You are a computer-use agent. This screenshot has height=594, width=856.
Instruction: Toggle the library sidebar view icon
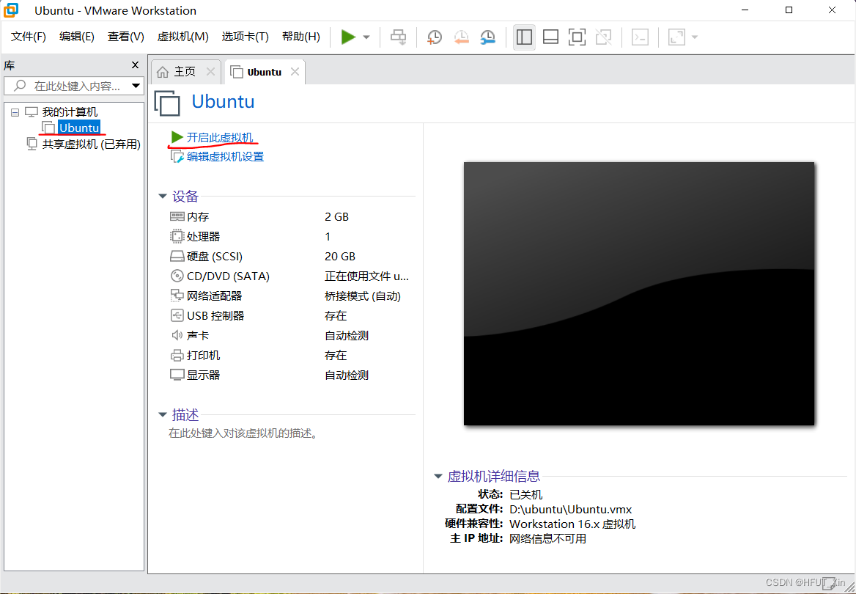[x=524, y=37]
